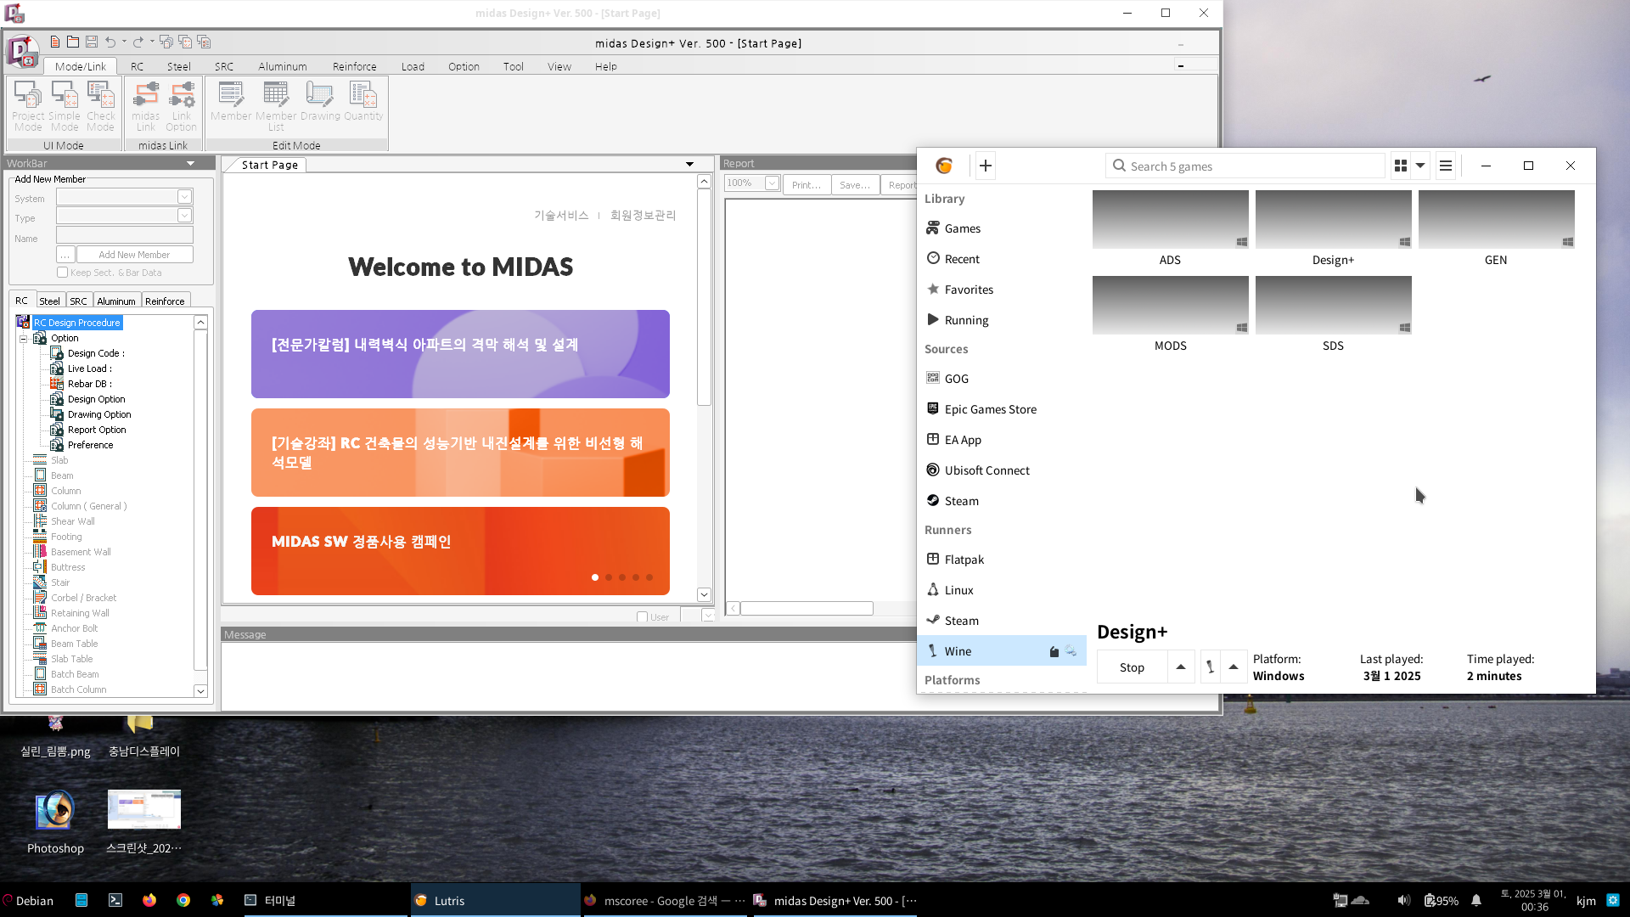Open Lutris hamburger menu icon
The height and width of the screenshot is (917, 1630).
pos(1446,166)
